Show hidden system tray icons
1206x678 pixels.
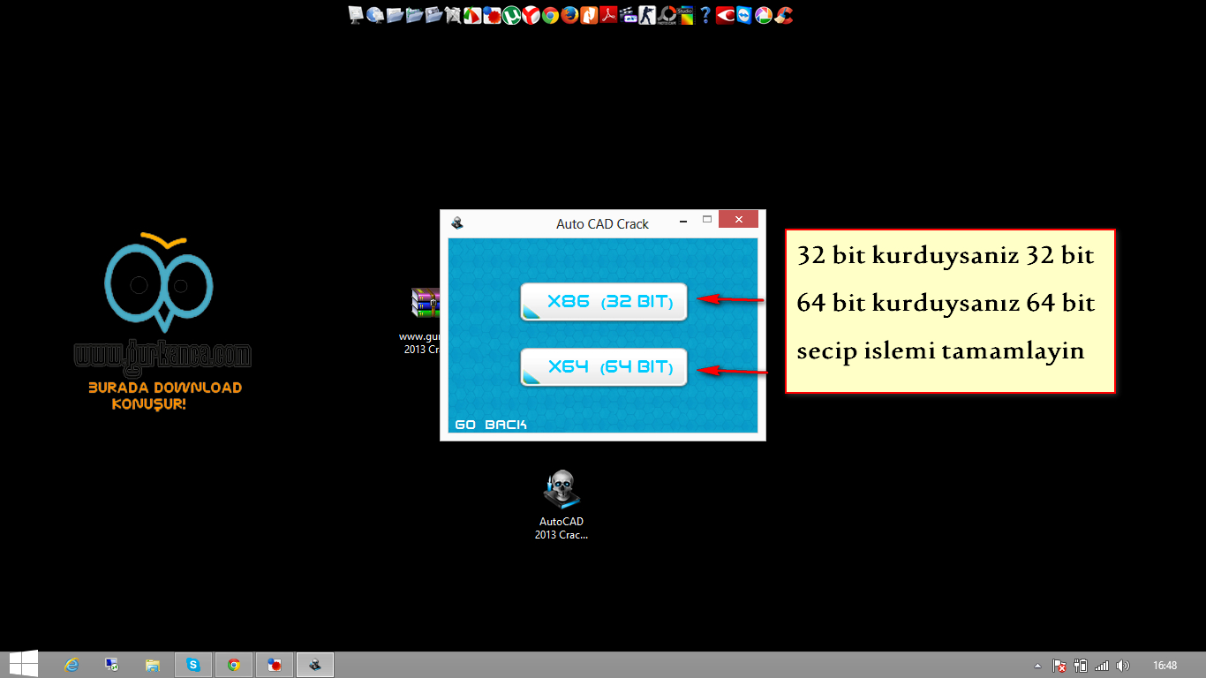coord(1038,665)
